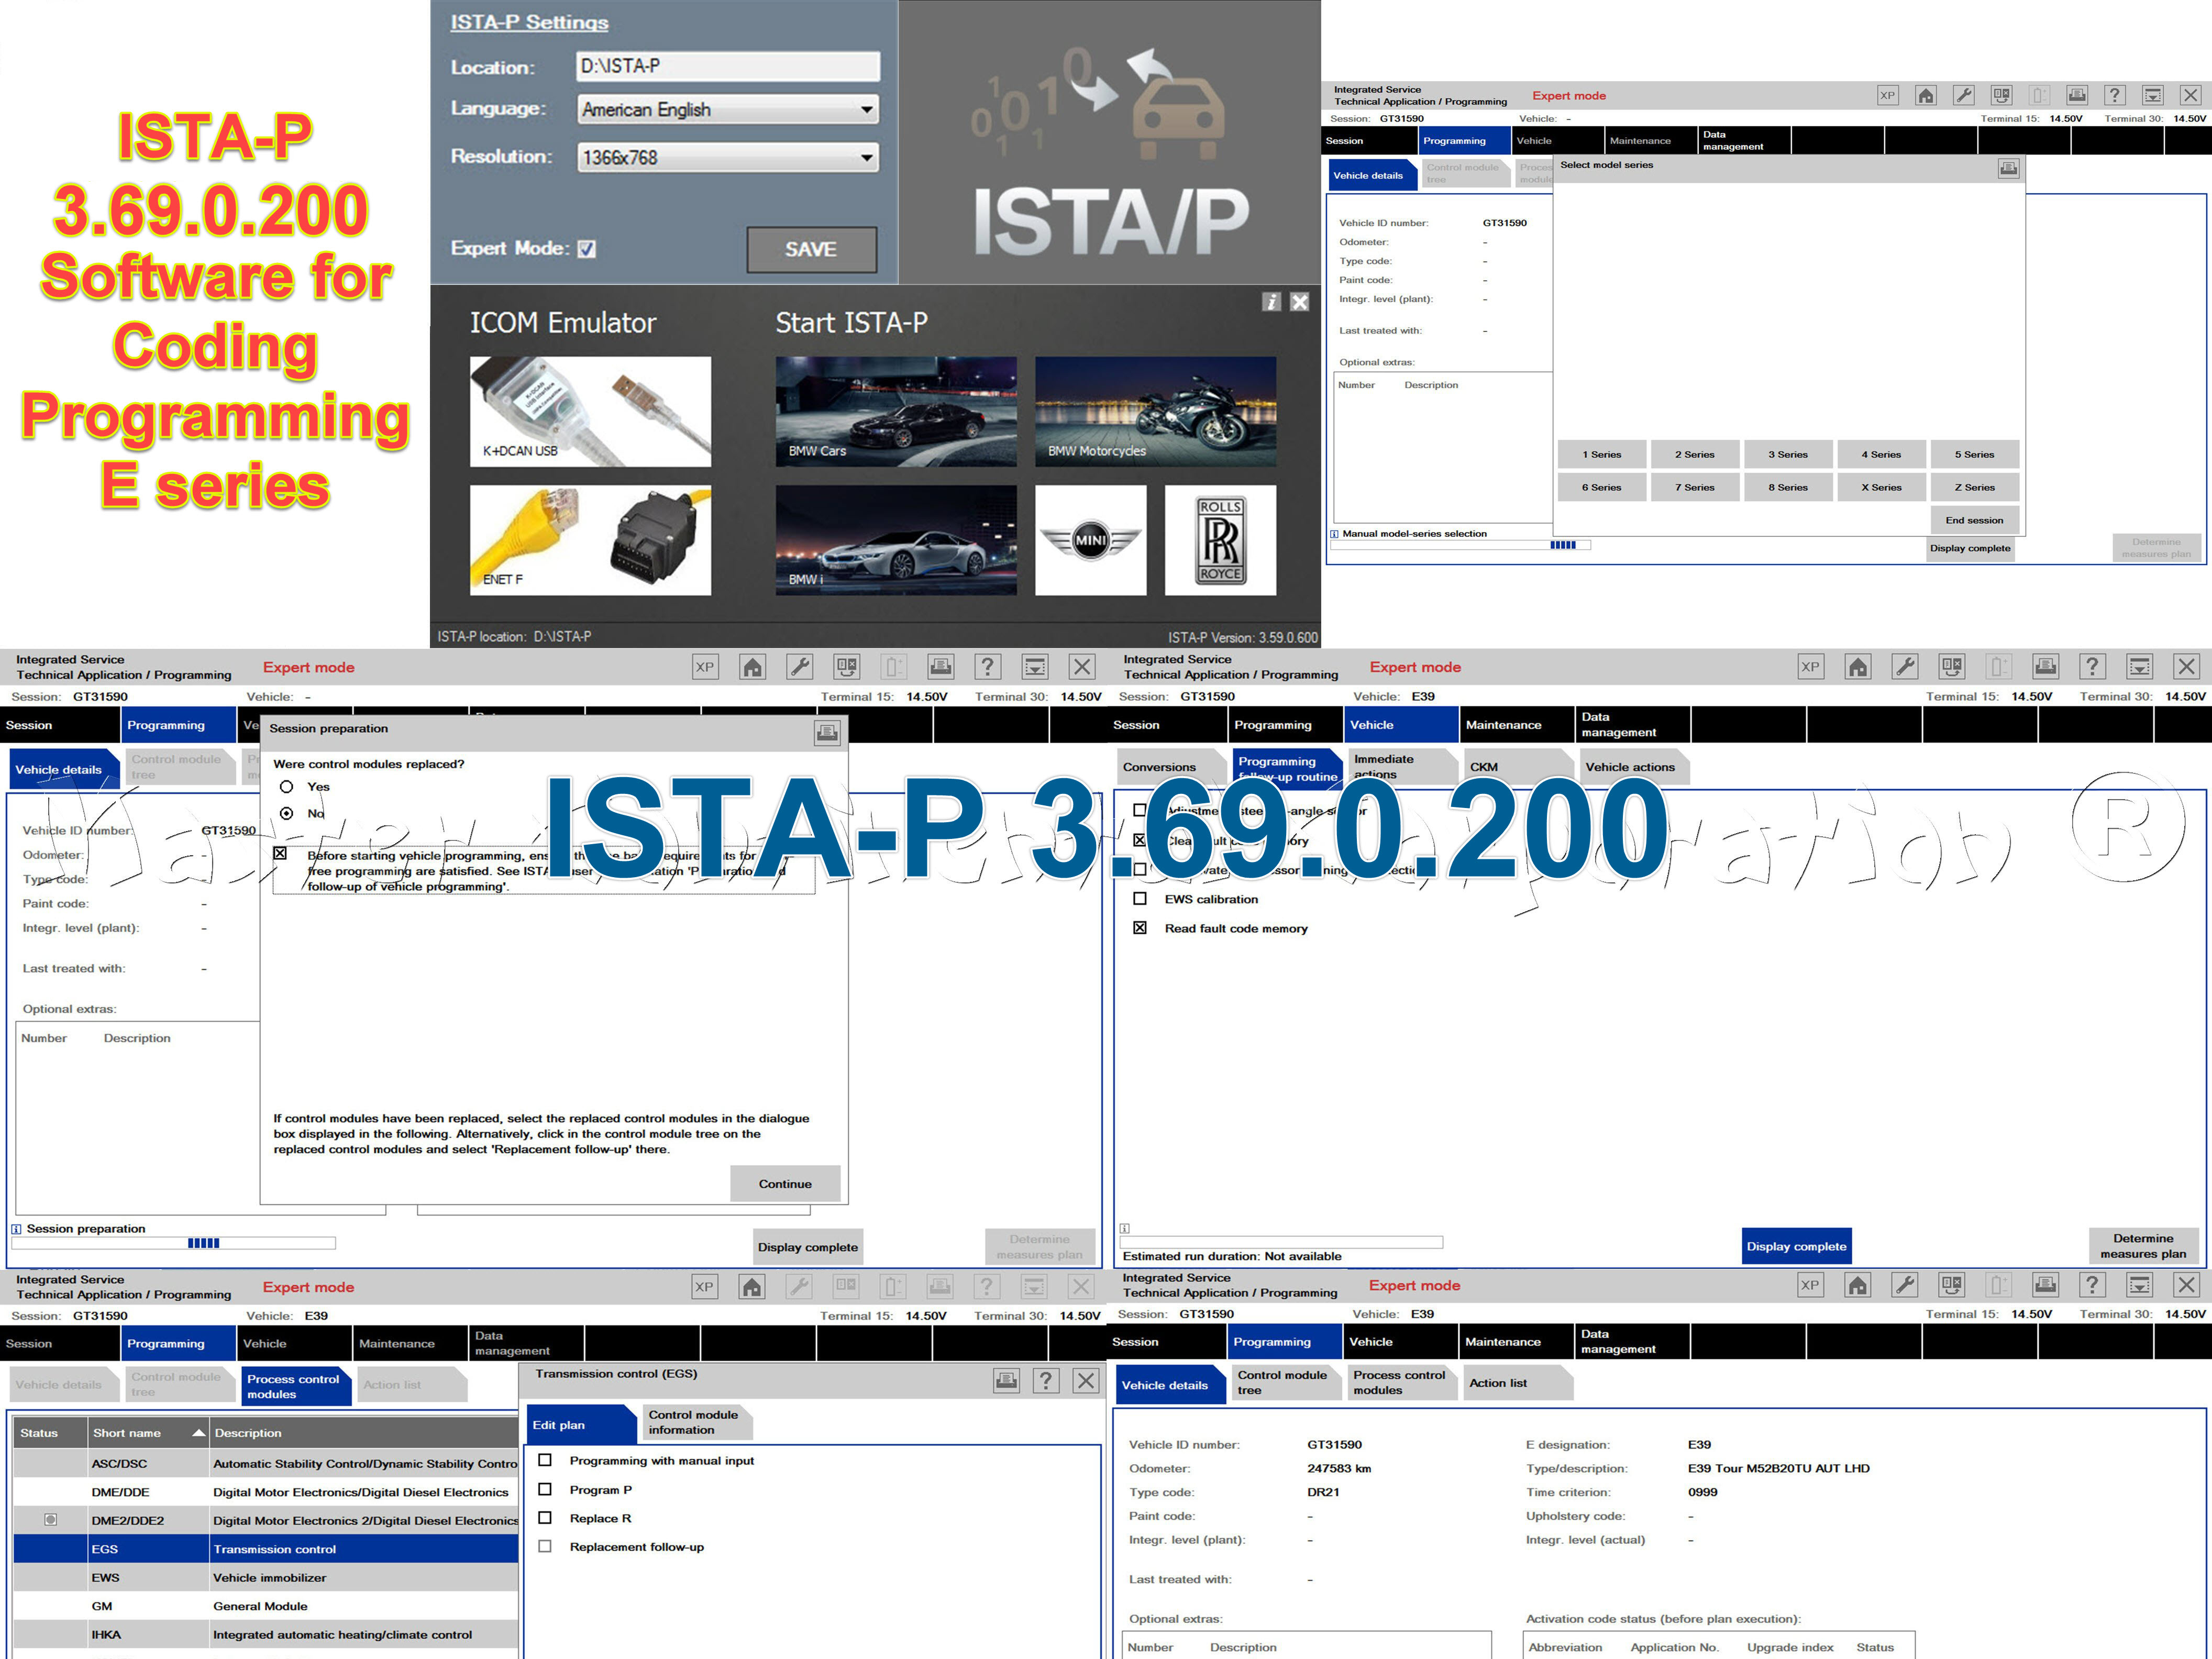This screenshot has width=2212, height=1659.
Task: Select the EWS Vehicle immobilizer row
Action: 266,1577
